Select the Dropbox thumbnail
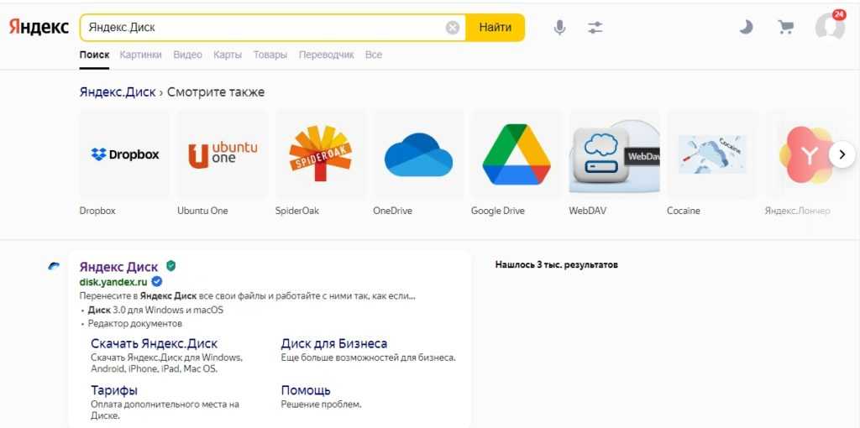860x428 pixels. tap(124, 154)
